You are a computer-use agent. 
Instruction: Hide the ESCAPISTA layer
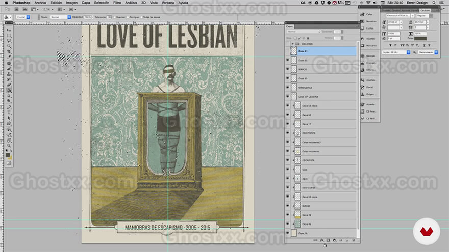coord(287,160)
